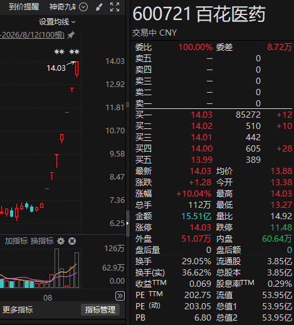Open 更多指标 more indicators
This screenshot has height=325, width=294.
click(x=18, y=310)
